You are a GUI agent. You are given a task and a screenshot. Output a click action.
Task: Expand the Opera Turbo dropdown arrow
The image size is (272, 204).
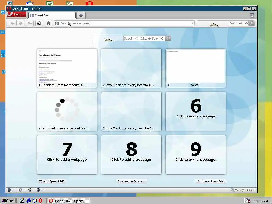pyautogui.click(x=43, y=190)
